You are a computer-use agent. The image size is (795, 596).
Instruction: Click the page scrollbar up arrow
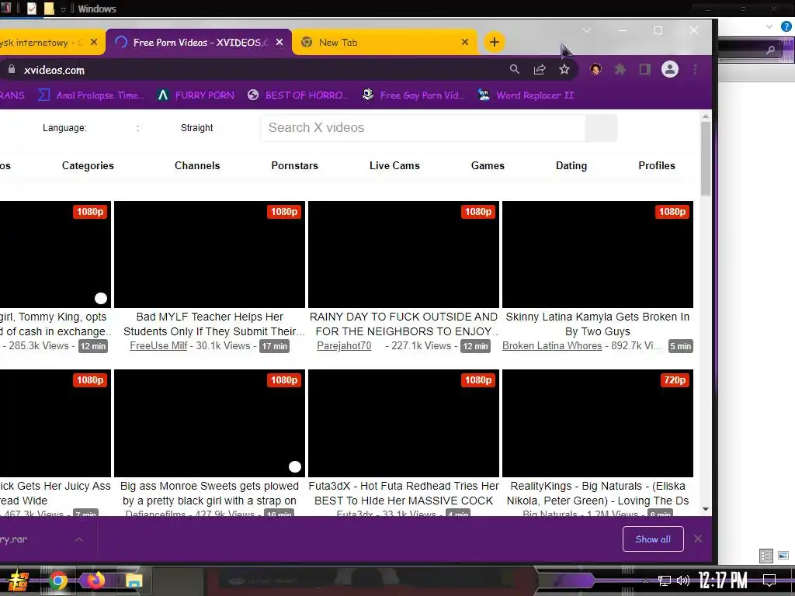(705, 116)
